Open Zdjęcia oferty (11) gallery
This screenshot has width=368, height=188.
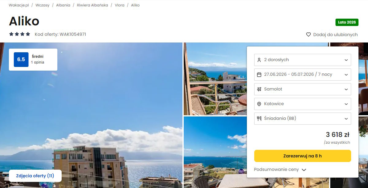[35, 176]
